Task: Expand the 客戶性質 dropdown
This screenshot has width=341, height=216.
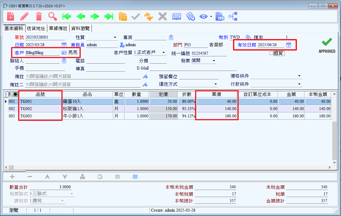Action: [x=163, y=53]
